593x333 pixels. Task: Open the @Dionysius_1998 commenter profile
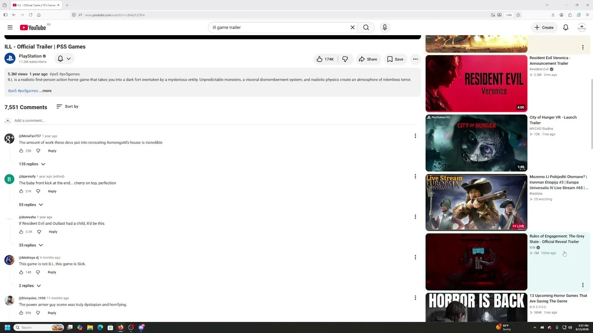coord(32,298)
